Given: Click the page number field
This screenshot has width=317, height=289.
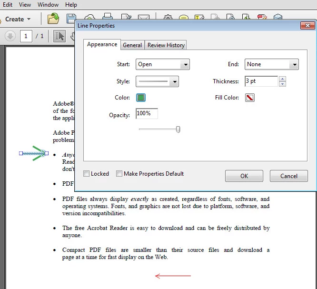Looking at the screenshot, I should point(26,36).
